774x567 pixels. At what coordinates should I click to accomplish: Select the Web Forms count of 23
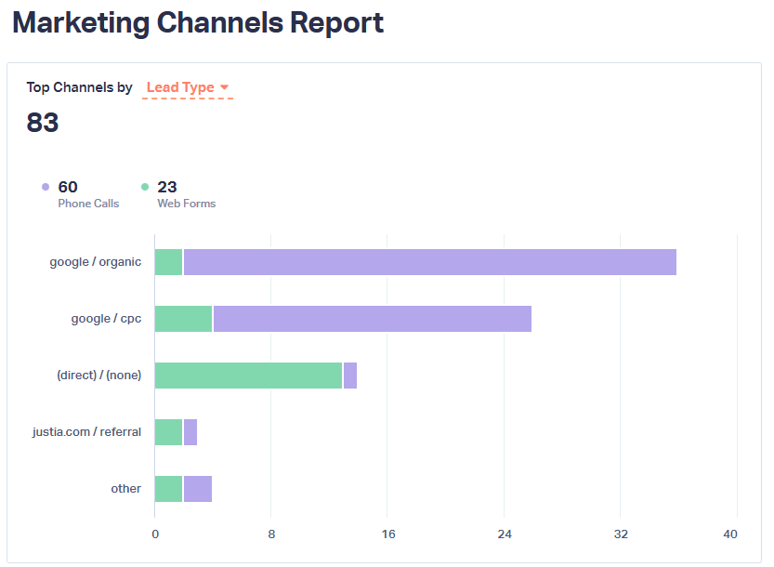166,187
